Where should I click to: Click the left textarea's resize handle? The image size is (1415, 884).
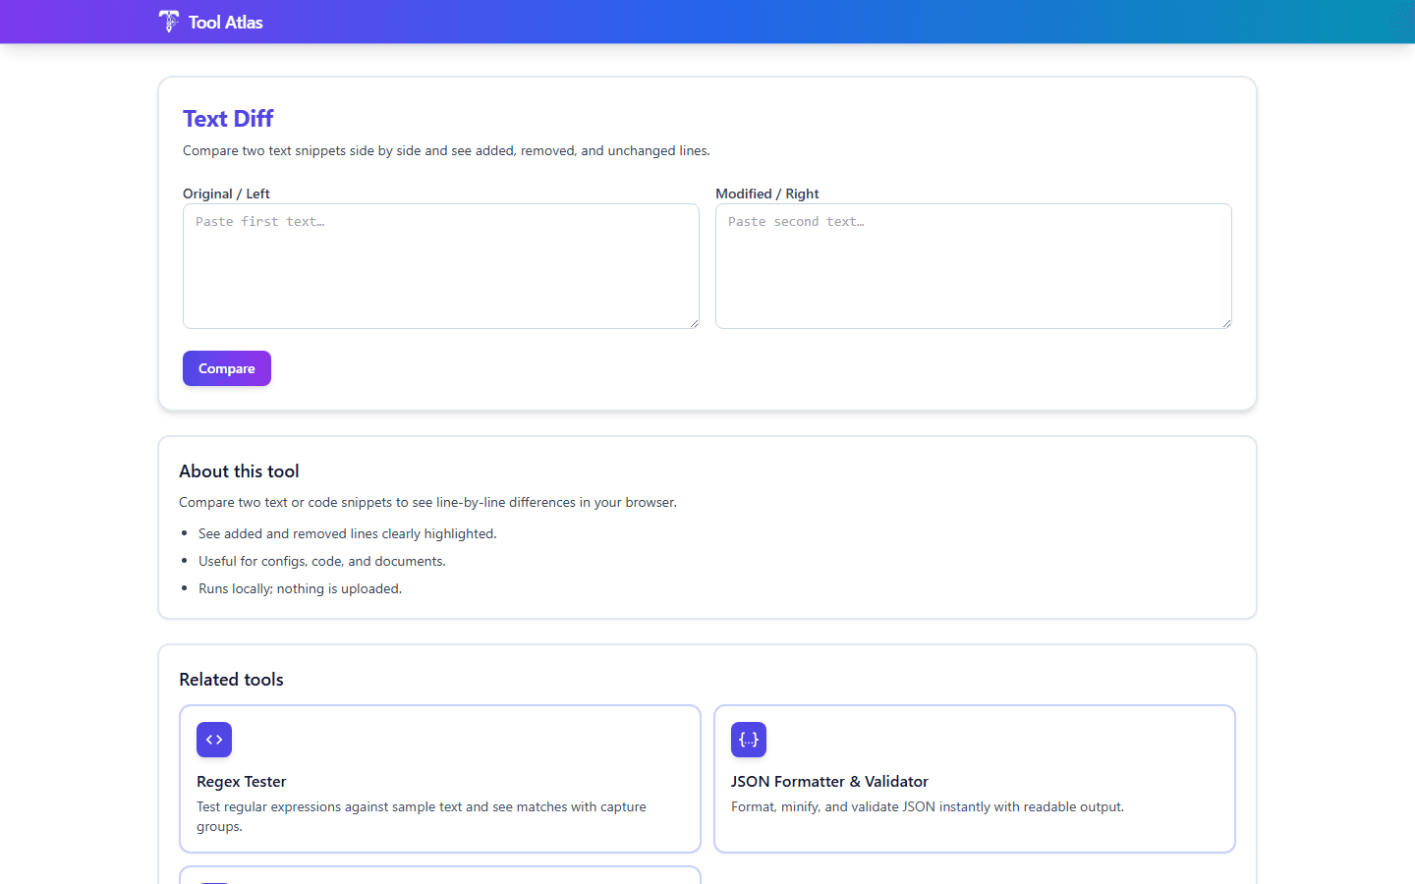pyautogui.click(x=695, y=324)
